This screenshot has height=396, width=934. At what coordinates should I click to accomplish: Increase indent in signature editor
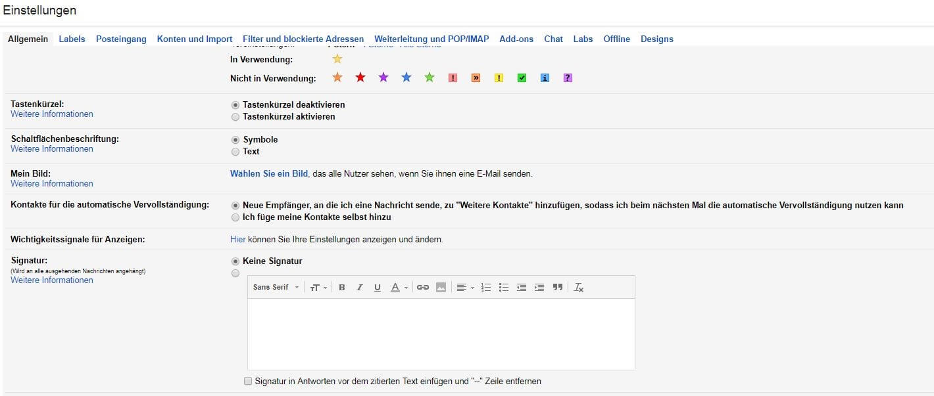[x=539, y=287]
